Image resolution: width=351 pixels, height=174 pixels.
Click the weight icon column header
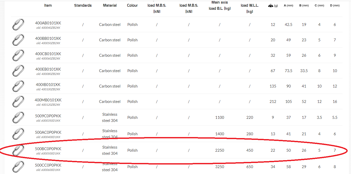[x=273, y=5]
